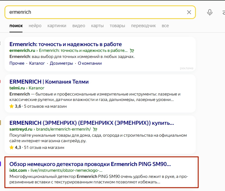The image size is (225, 191).
Task: Clear the search field with the X icon
Action: coord(189,12)
